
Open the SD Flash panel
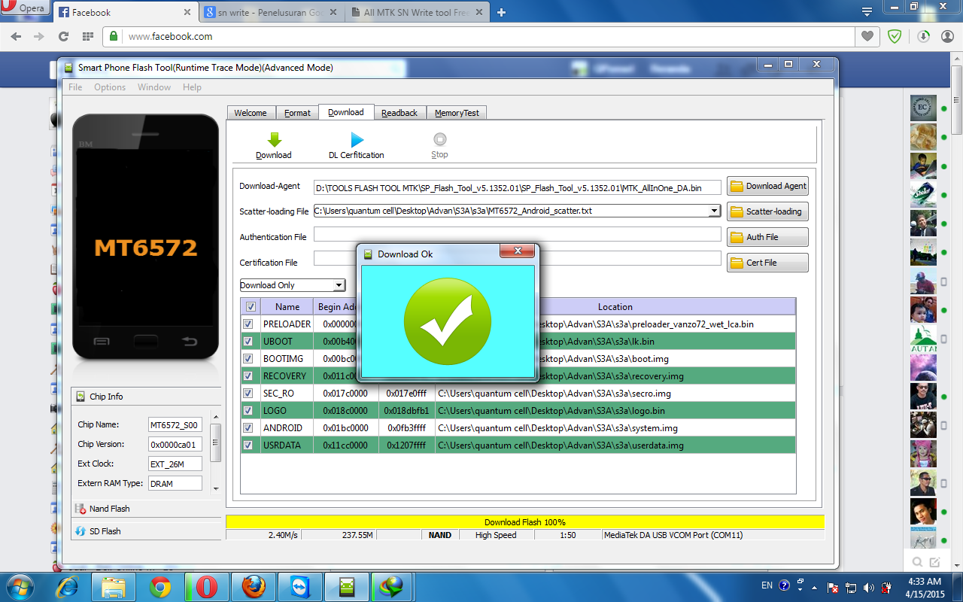point(105,531)
